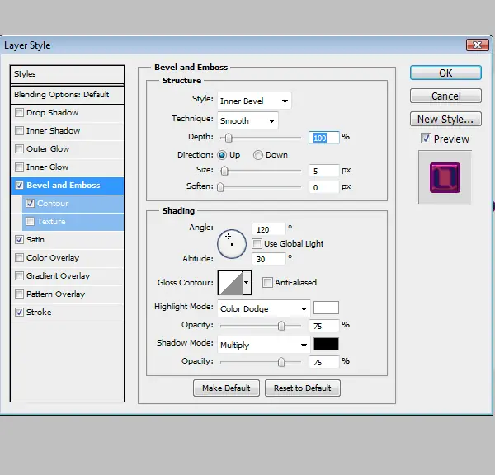Uncheck the Stroke checkbox
Viewport: 495px width, 475px height.
19,313
